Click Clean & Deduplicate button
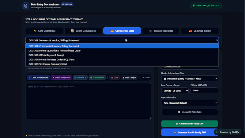The image size is (245, 138). pyautogui.click(x=39, y=78)
